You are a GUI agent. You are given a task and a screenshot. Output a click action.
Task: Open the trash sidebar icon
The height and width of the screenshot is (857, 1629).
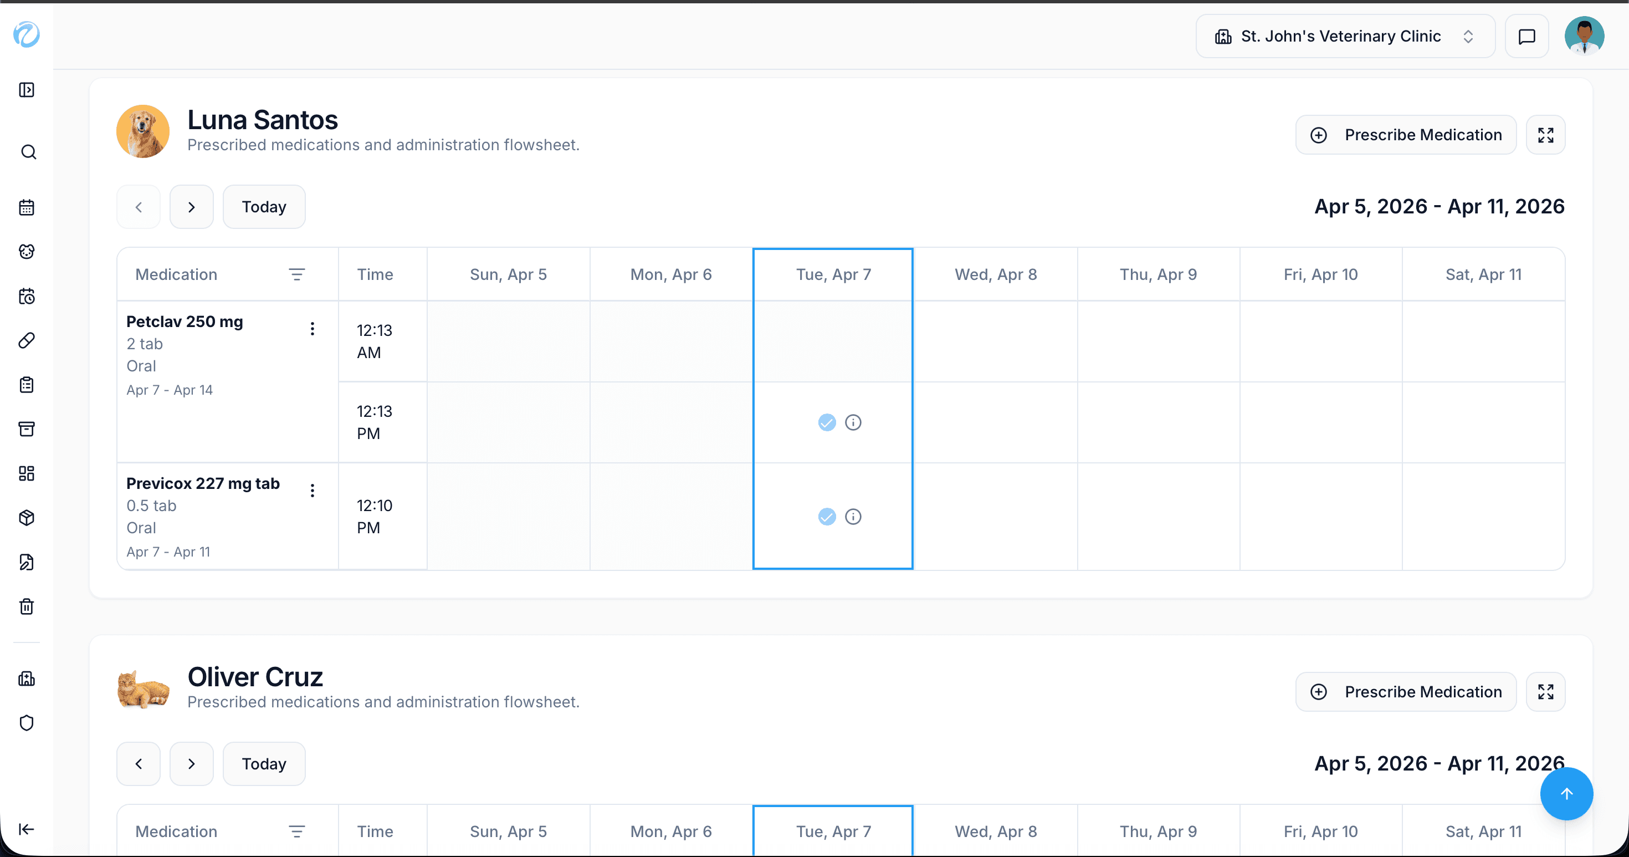27,606
